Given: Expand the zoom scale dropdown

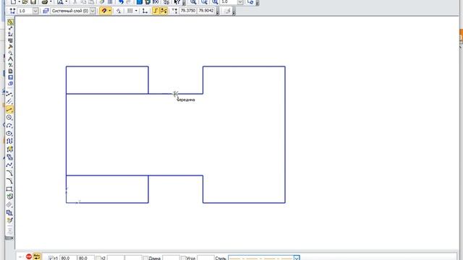Looking at the screenshot, I should tap(240, 2).
